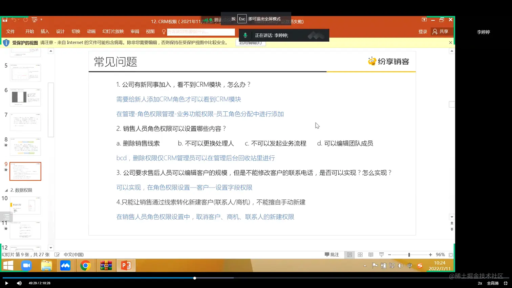Open the 文件 menu

pyautogui.click(x=10, y=31)
